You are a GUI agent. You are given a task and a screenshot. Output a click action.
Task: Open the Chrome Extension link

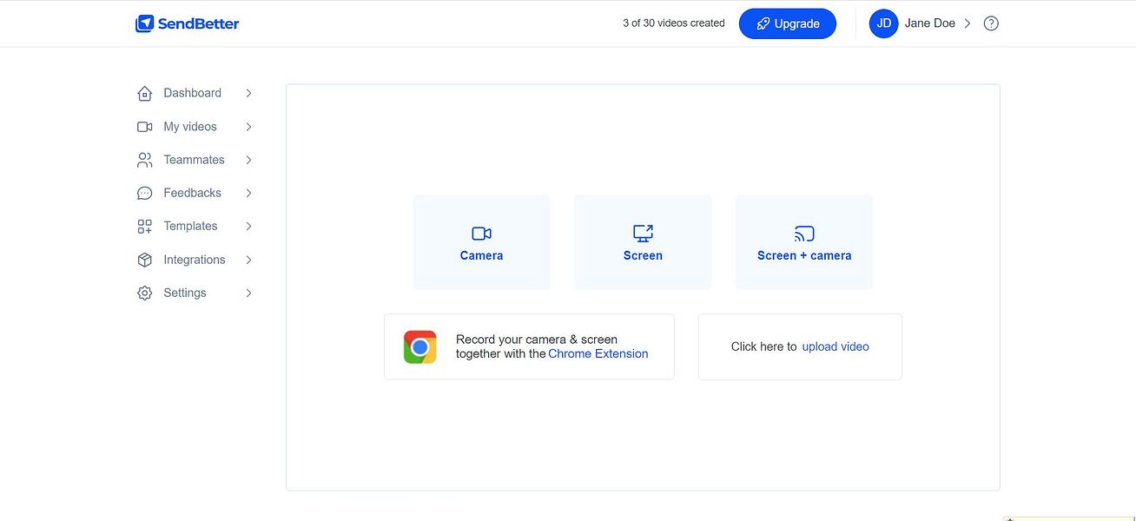(x=598, y=353)
